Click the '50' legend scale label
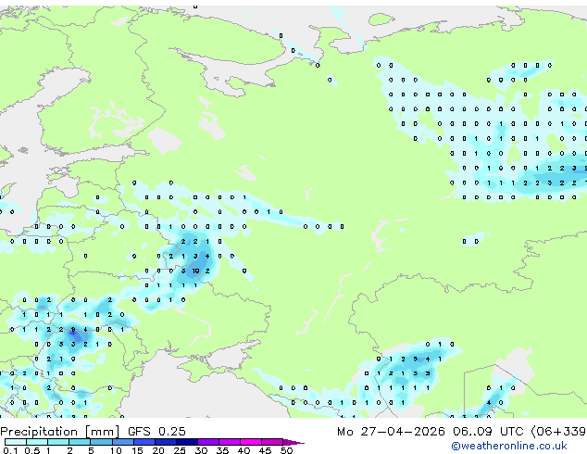Screen dimensions: 587x454 286,450
